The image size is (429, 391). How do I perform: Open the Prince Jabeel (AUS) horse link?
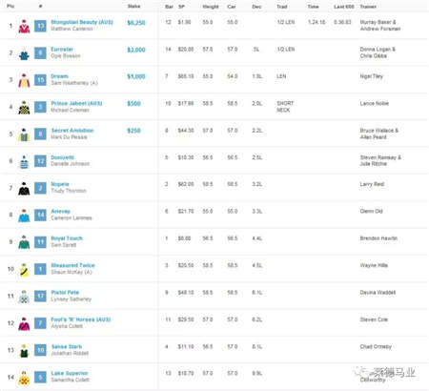(76, 103)
